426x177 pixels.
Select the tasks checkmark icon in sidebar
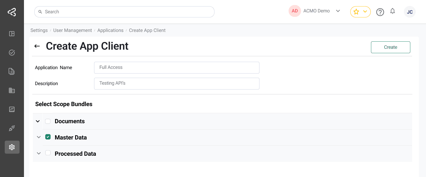point(12,52)
